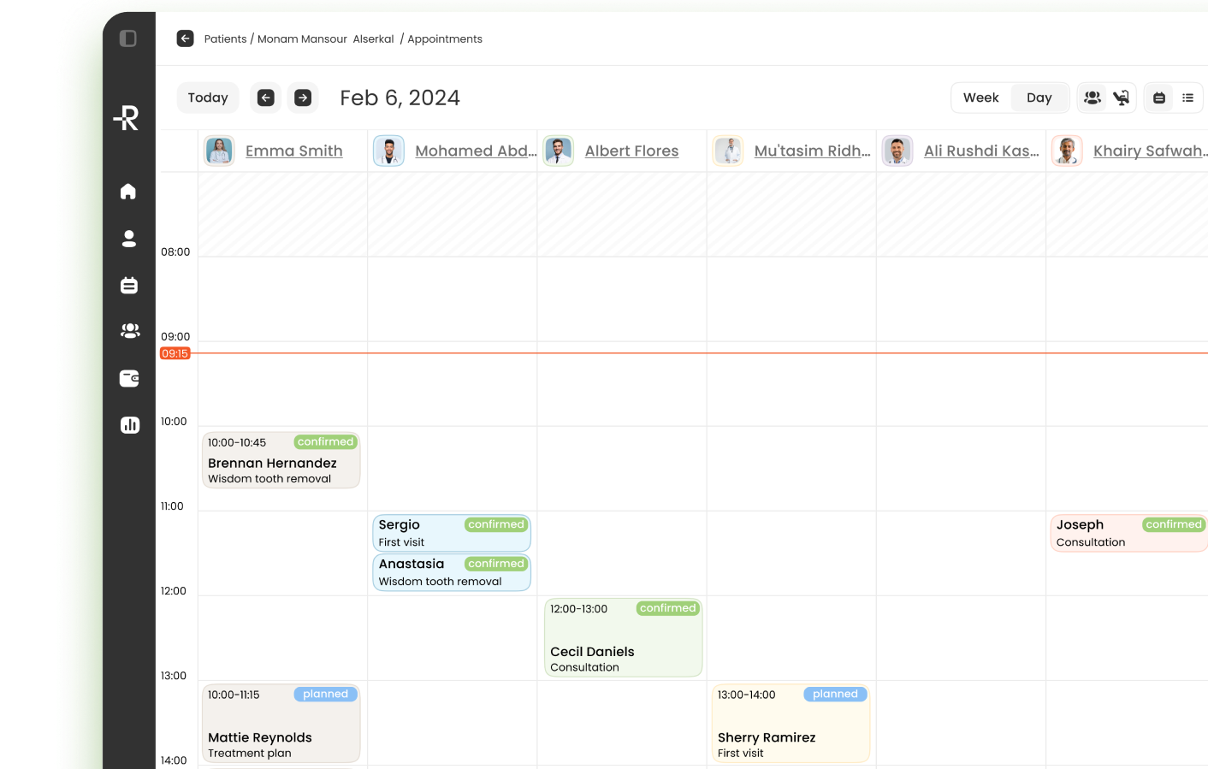This screenshot has height=769, width=1208.
Task: Go to the next day arrow
Action: pyautogui.click(x=303, y=98)
